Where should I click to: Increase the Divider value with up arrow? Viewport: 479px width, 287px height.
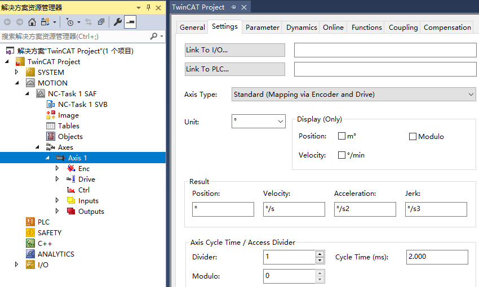(320, 254)
